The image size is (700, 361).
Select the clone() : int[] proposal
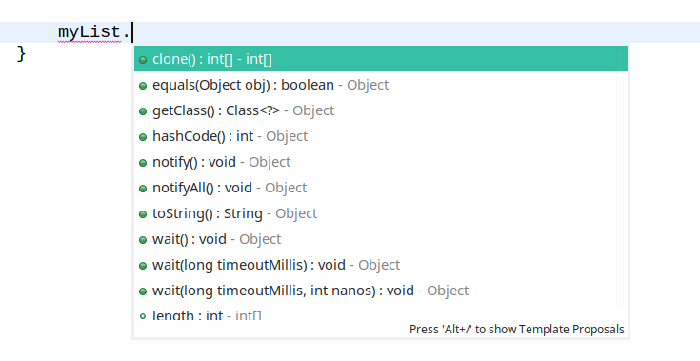380,59
